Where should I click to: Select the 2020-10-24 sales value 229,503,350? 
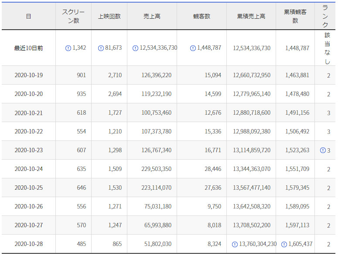pyautogui.click(x=156, y=169)
